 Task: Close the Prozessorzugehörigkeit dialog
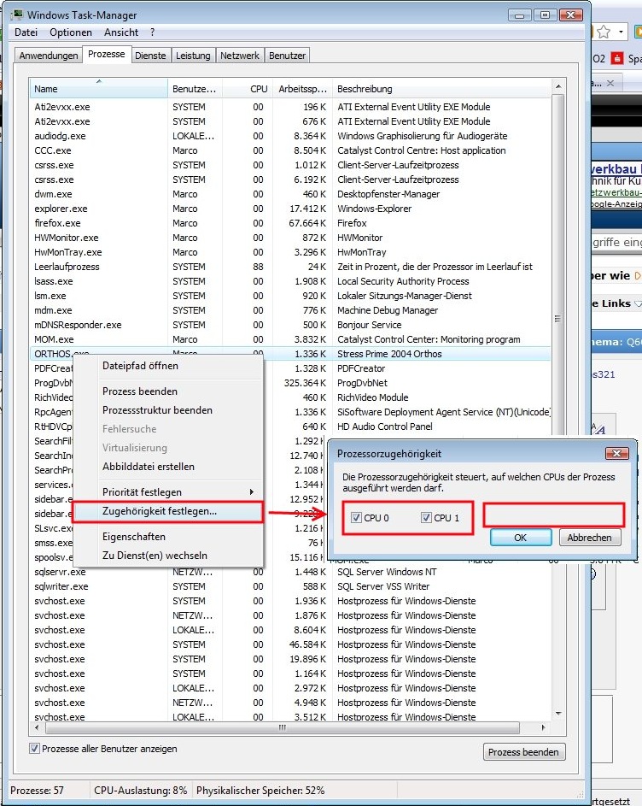(617, 453)
